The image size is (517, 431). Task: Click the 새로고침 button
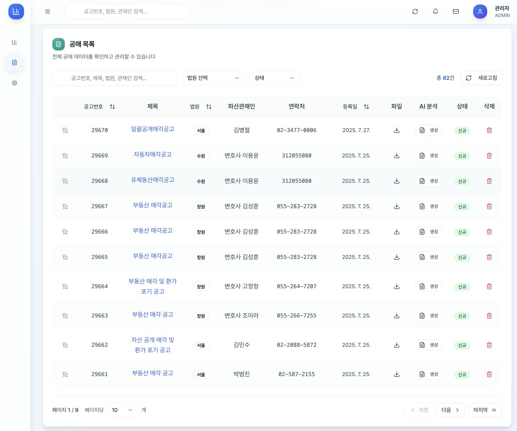tap(481, 78)
